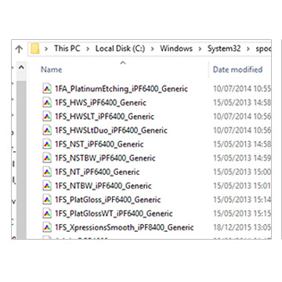Viewport: 282px width, 282px height.
Task: Expand chevron before This PC
Action: (x=46, y=49)
